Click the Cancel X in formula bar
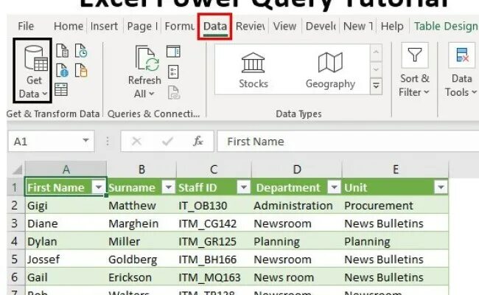479x295 pixels. coord(136,142)
